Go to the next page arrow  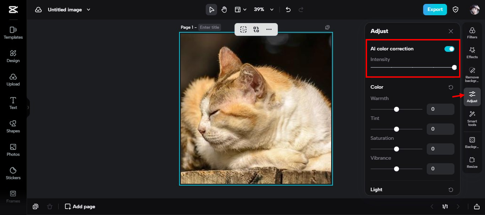458,206
